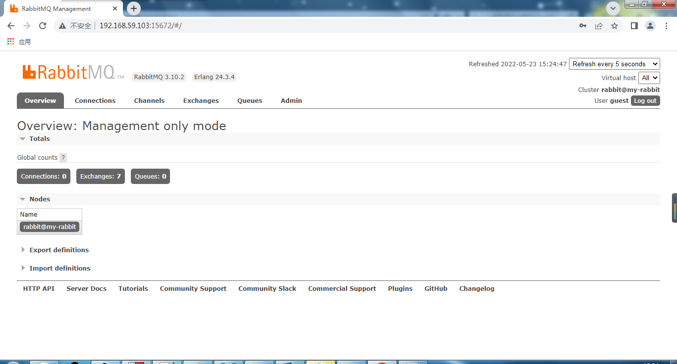Click the Cluster rabbit@my-rabbit text
Viewport: 677px width, 364px height.
point(619,90)
